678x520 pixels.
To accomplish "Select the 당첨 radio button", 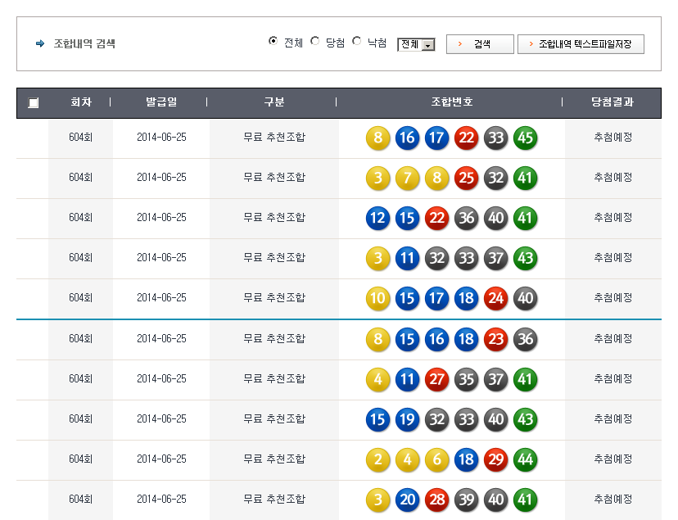I will click(x=315, y=41).
